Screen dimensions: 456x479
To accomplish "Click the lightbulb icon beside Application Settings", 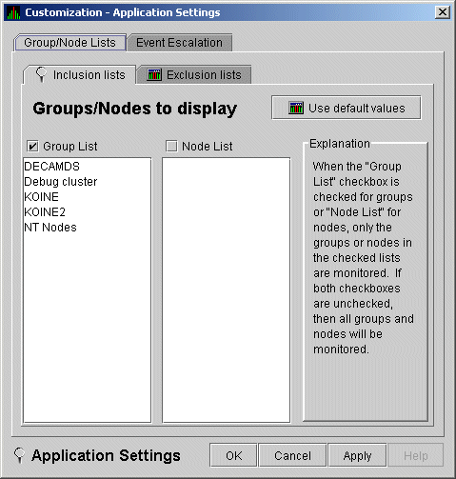I will pos(20,455).
